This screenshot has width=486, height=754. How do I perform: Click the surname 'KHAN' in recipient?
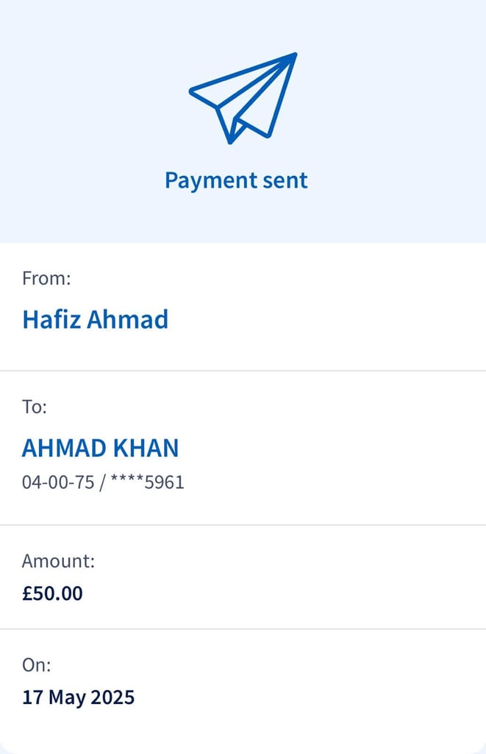(x=146, y=448)
